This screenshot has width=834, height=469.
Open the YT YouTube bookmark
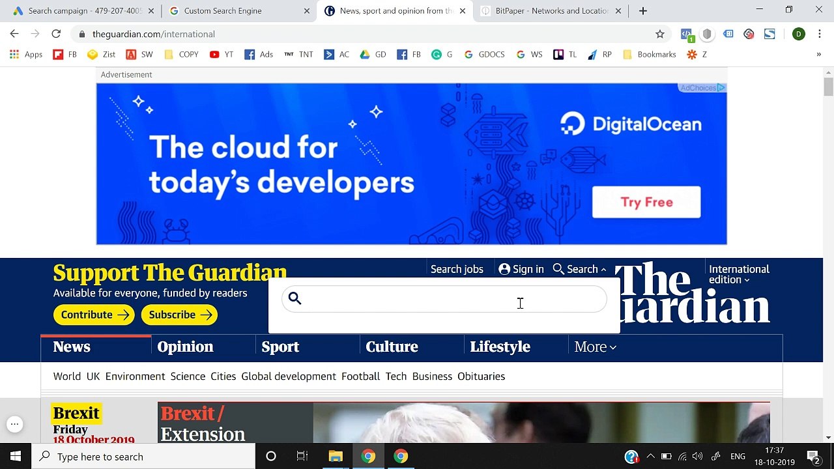pyautogui.click(x=222, y=55)
